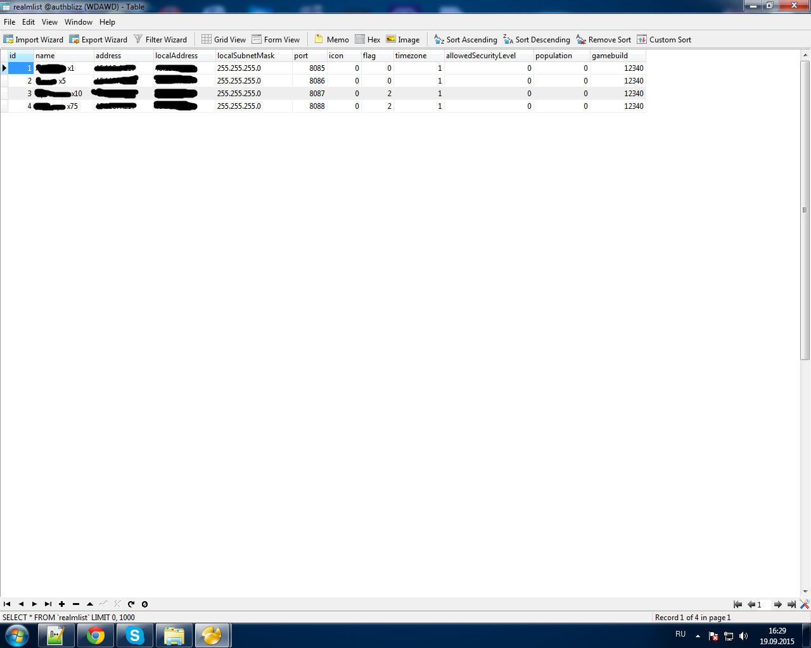This screenshot has width=811, height=648.
Task: Launch the Export Wizard
Action: click(98, 39)
